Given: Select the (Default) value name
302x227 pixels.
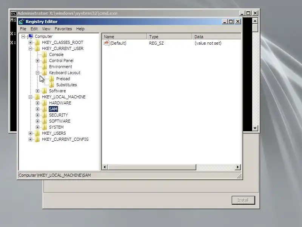Looking at the screenshot, I should pyautogui.click(x=118, y=43).
